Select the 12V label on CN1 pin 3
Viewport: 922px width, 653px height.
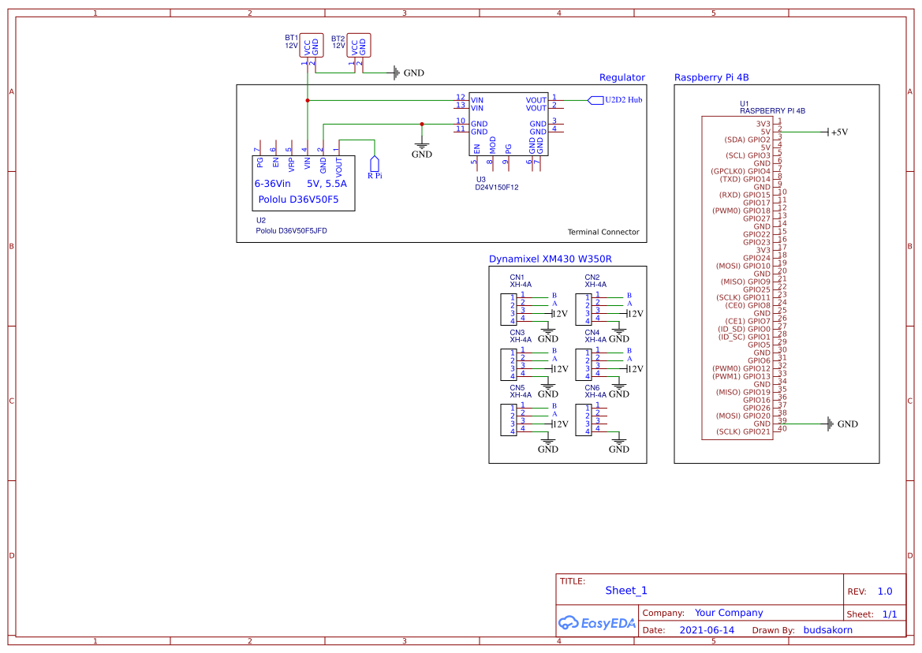pos(560,314)
